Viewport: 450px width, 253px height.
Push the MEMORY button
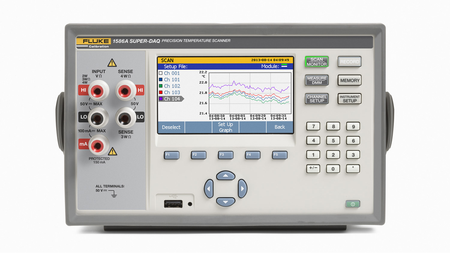point(349,80)
